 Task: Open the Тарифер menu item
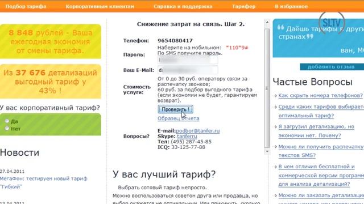tap(244, 6)
